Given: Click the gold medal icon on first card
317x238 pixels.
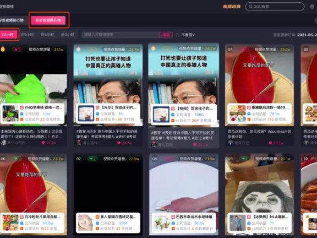Looking at the screenshot, I should click(3, 49).
